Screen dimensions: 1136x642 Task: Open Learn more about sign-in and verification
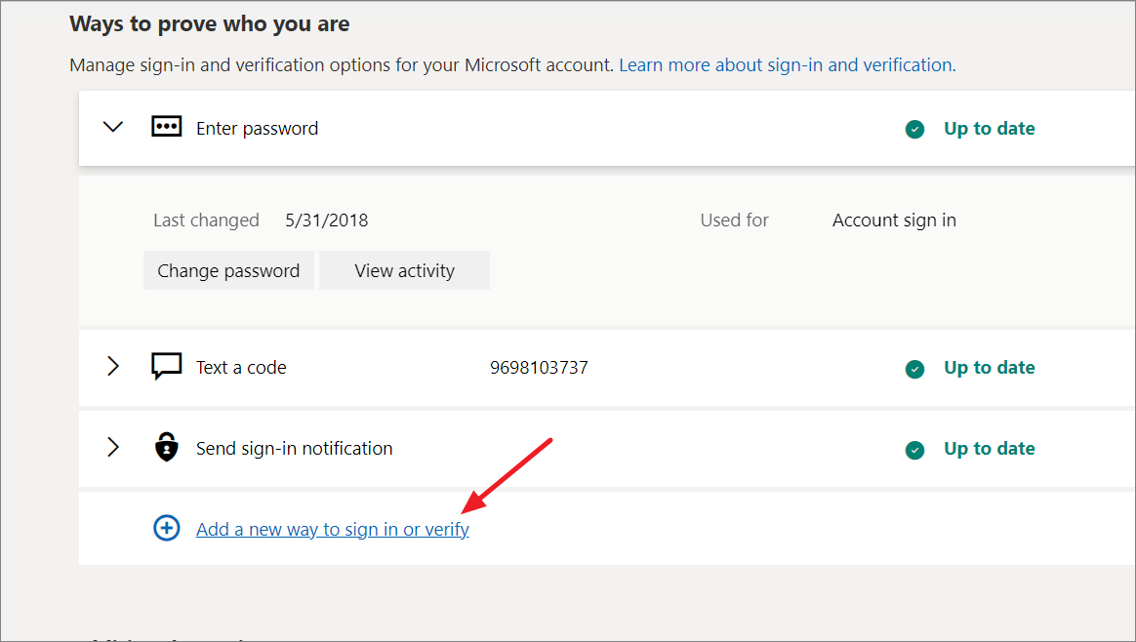coord(787,64)
